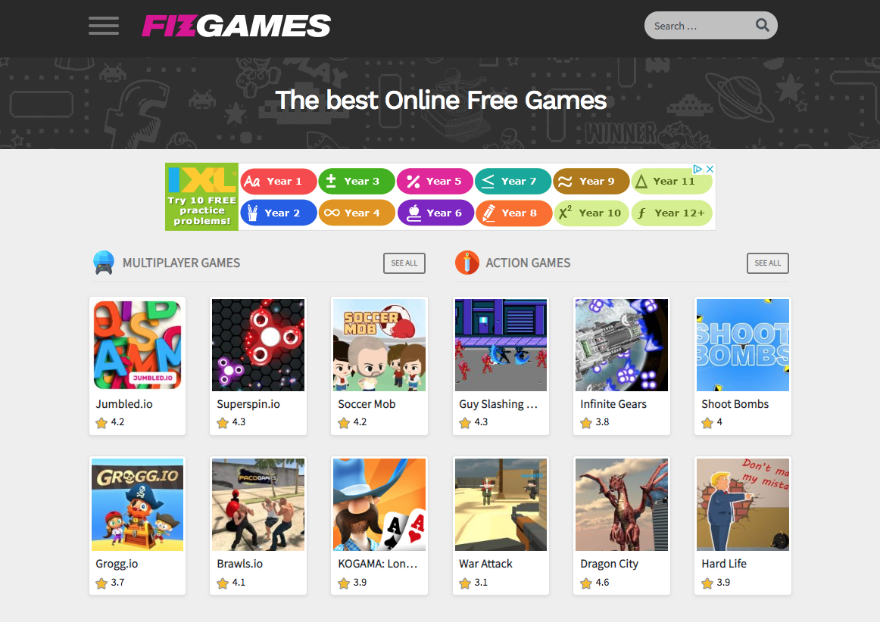The image size is (880, 622).
Task: Click See All for Action Games
Action: 768,263
